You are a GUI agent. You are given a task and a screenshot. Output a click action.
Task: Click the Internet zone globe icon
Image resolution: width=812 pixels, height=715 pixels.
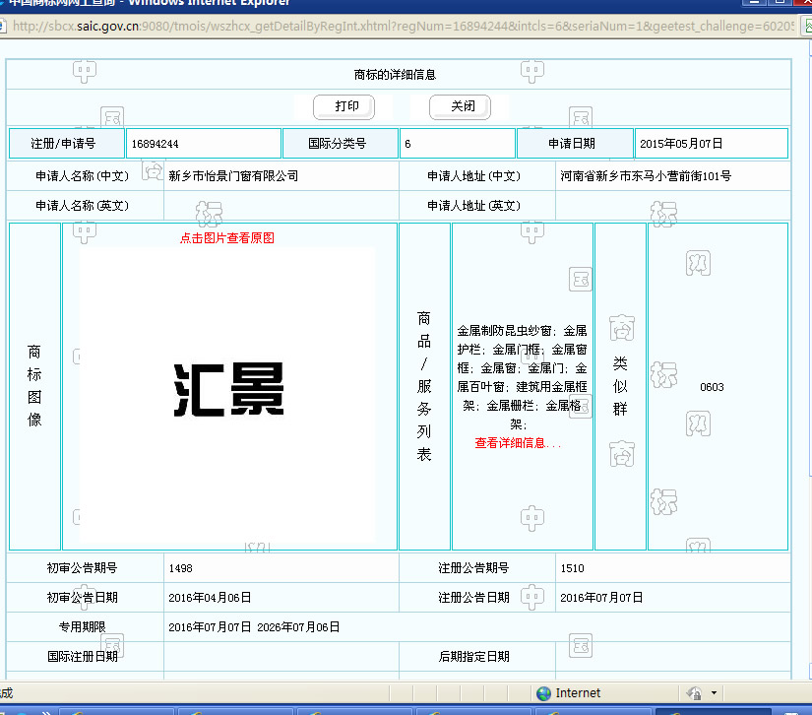[543, 693]
